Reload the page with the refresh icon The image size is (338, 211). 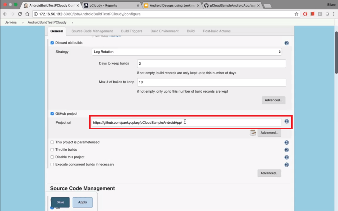tap(20, 14)
